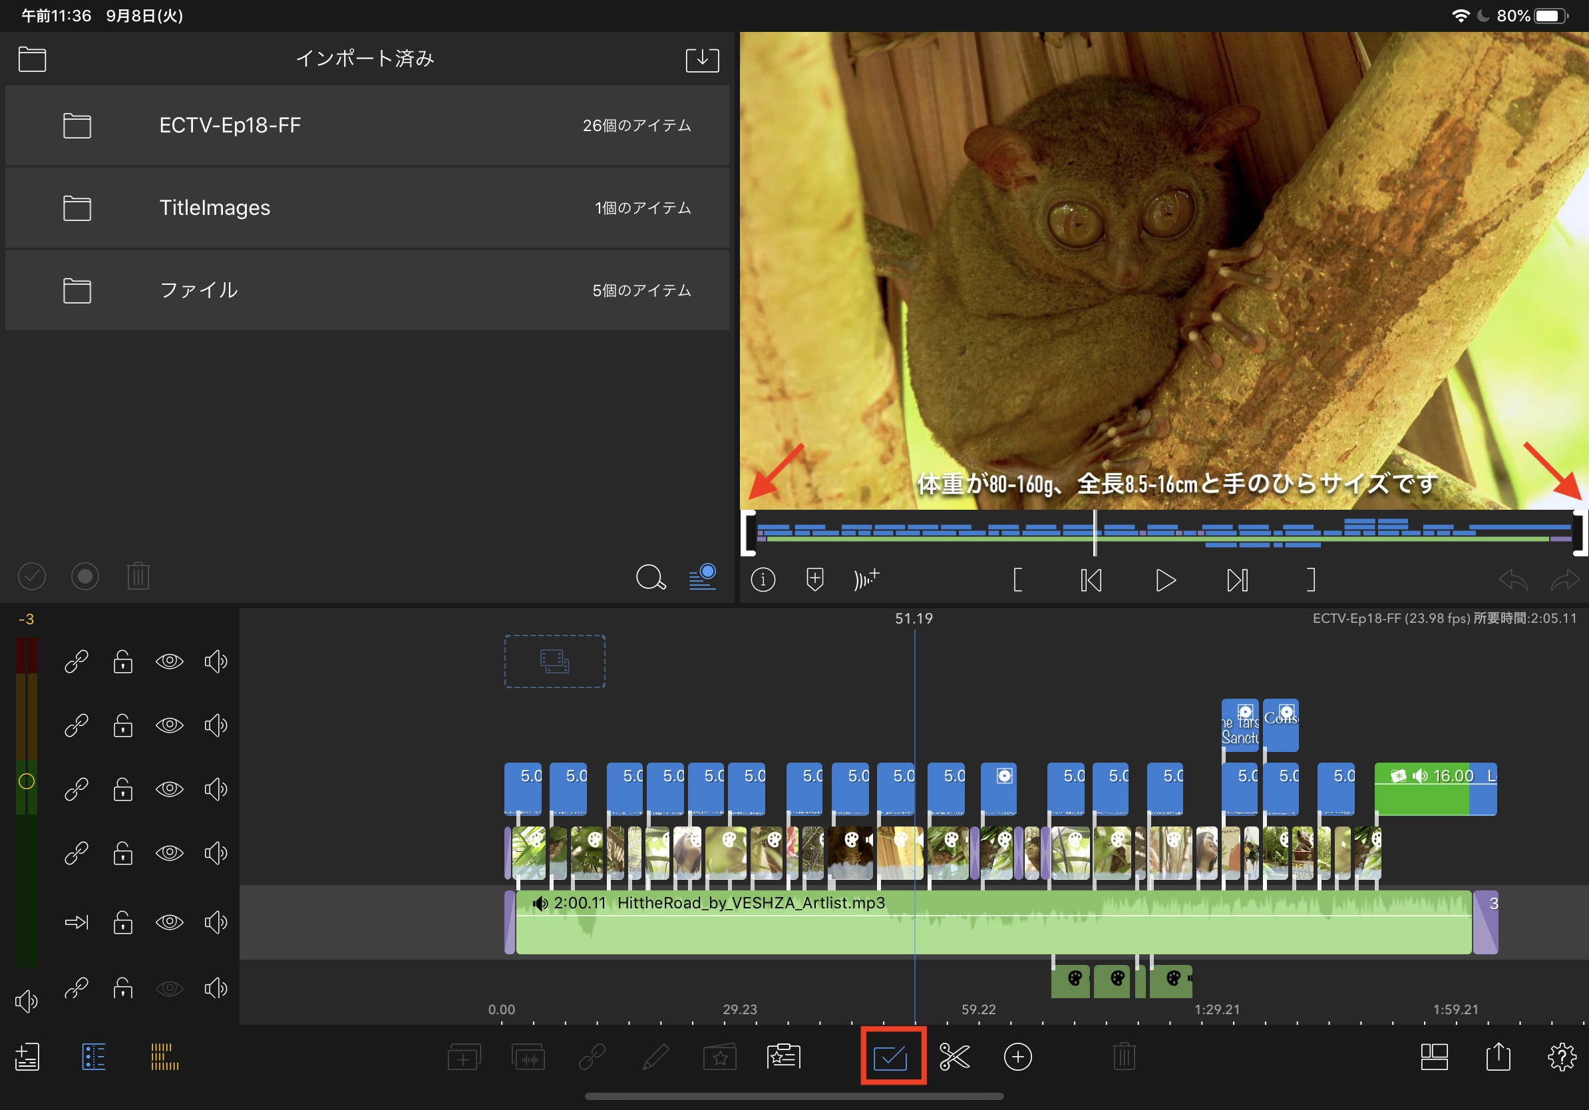This screenshot has height=1110, width=1589.
Task: Toggle visibility eye on top track
Action: point(169,661)
